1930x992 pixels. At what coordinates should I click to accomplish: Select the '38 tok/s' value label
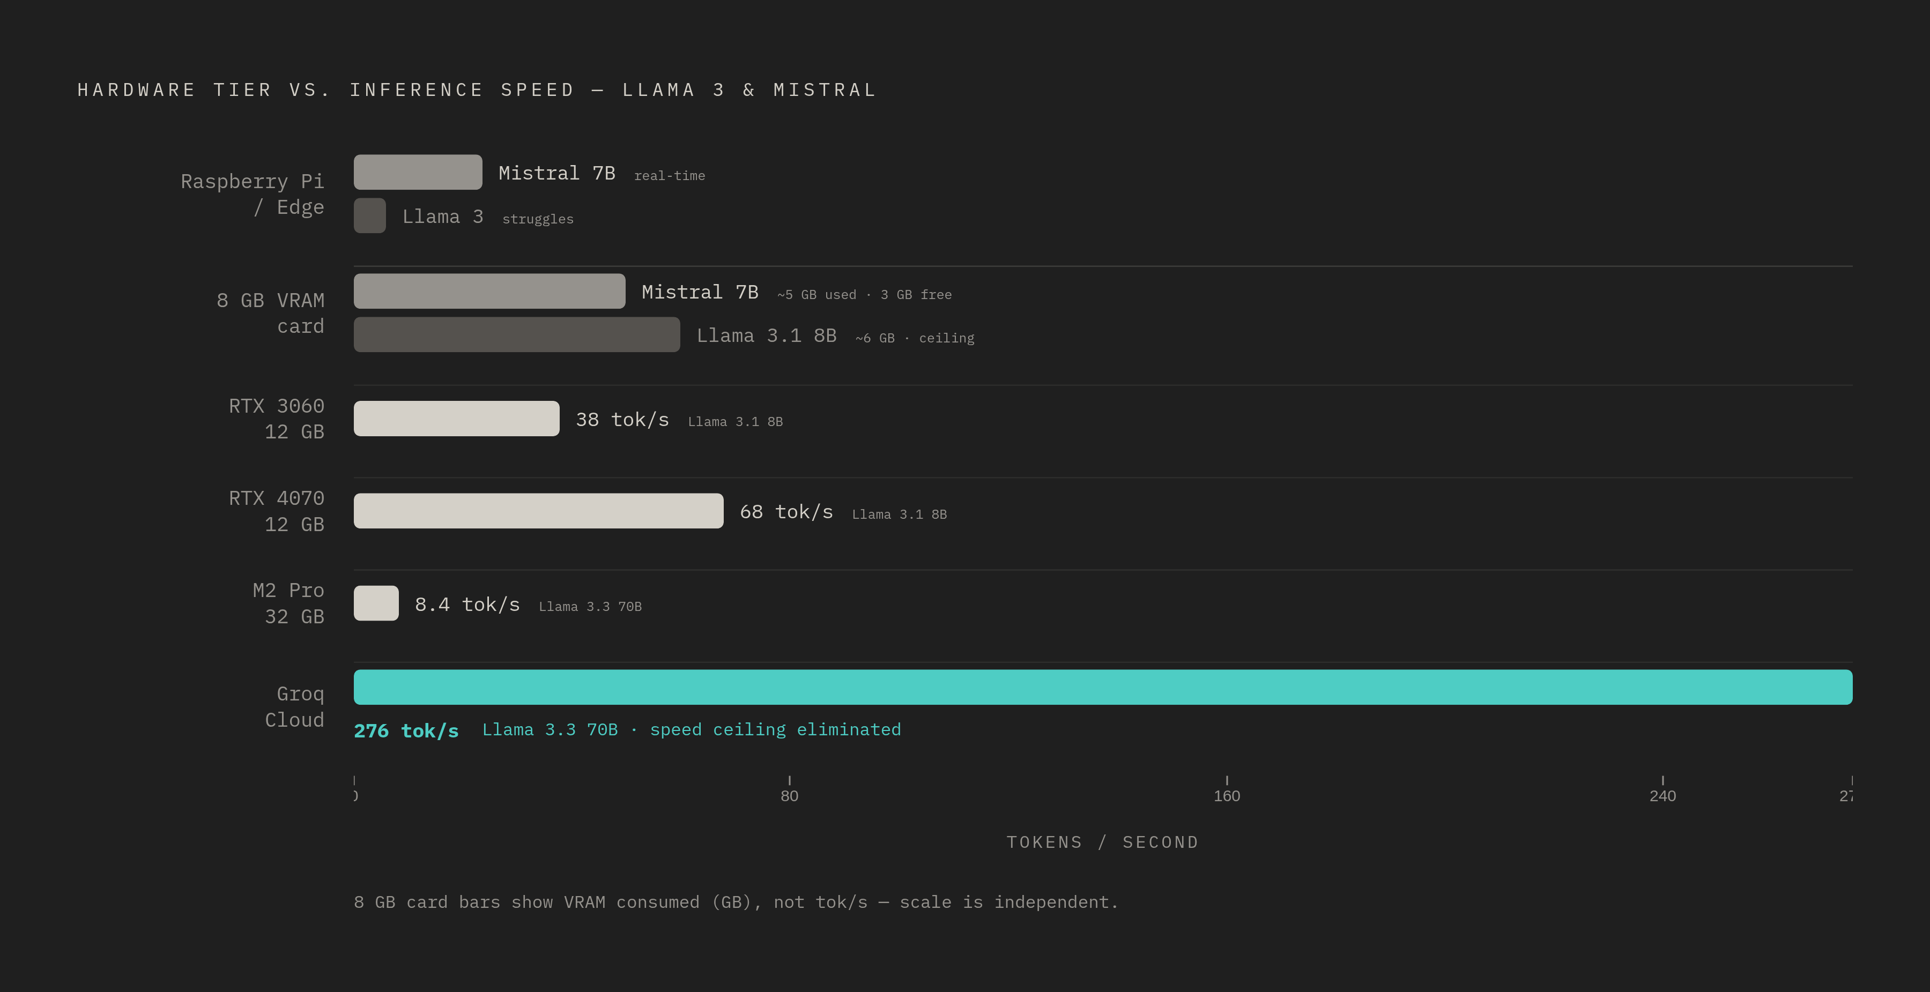pos(622,420)
